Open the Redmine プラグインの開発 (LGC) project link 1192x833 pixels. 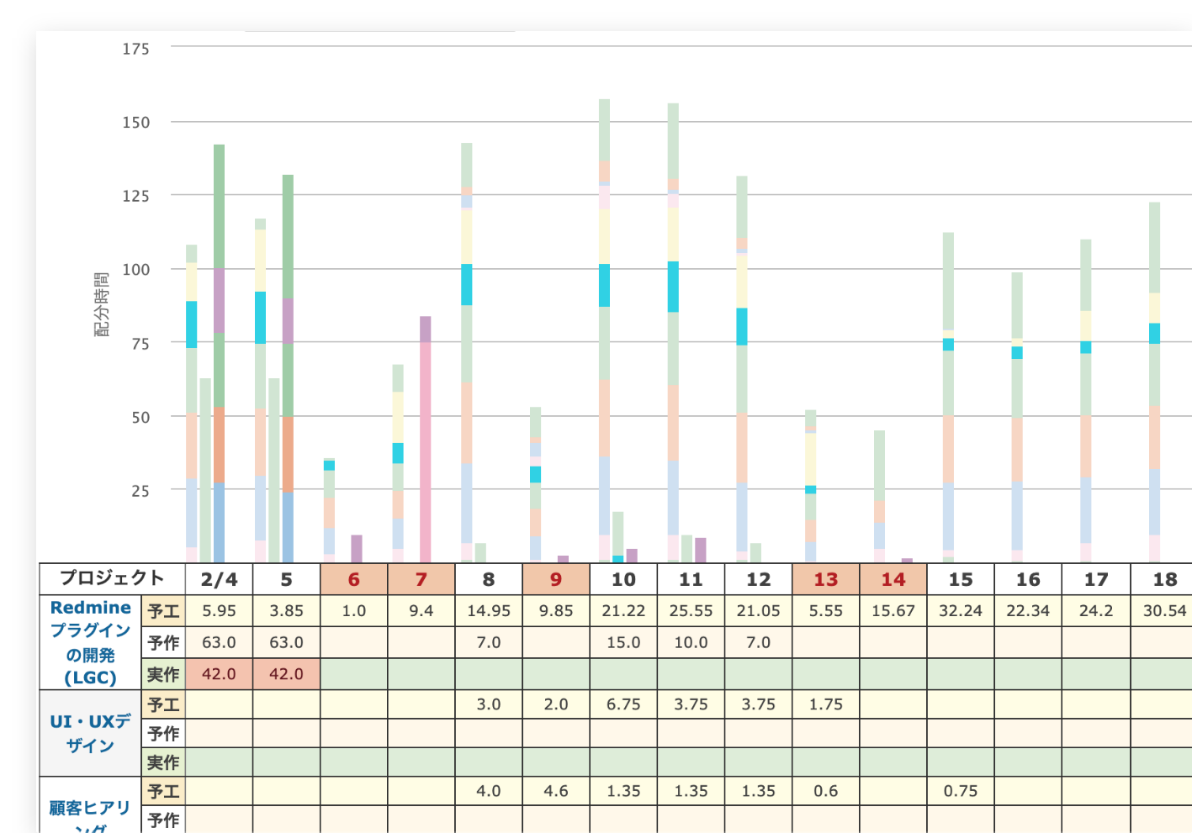coord(90,642)
